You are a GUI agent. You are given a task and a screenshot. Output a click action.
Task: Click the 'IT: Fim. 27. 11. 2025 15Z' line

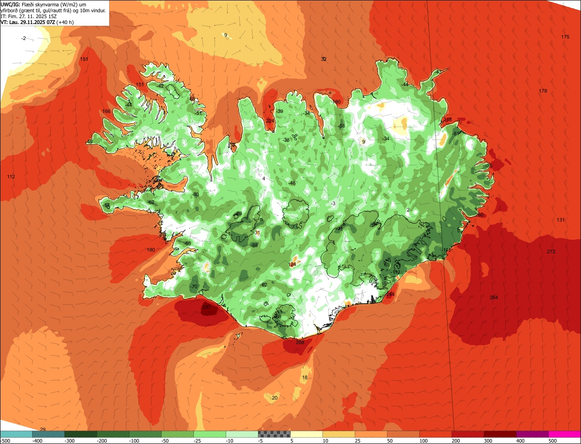coord(29,16)
